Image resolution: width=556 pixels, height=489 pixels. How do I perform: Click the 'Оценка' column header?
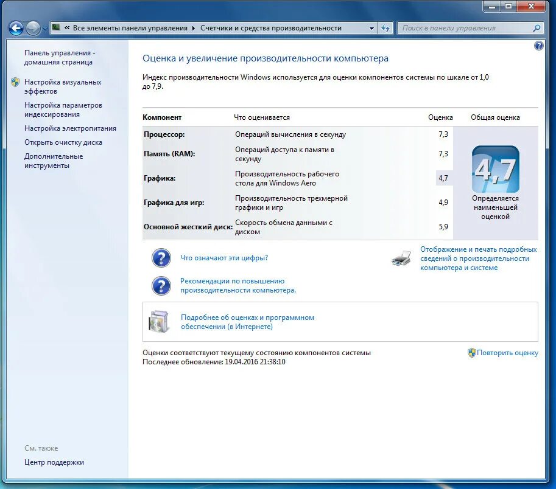pyautogui.click(x=440, y=117)
